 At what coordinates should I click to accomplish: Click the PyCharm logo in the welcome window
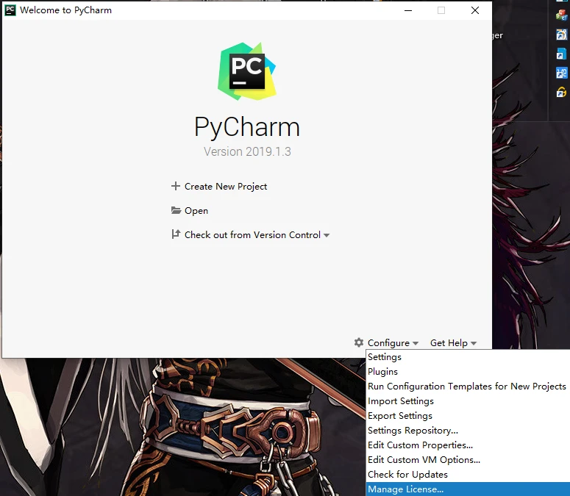pyautogui.click(x=246, y=71)
